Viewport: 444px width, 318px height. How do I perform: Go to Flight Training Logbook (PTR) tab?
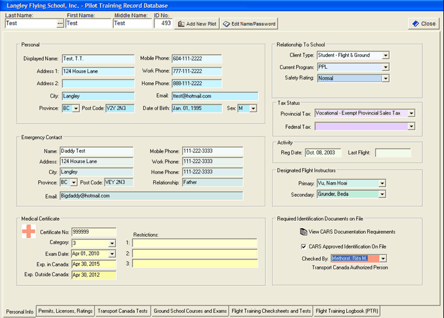347,311
